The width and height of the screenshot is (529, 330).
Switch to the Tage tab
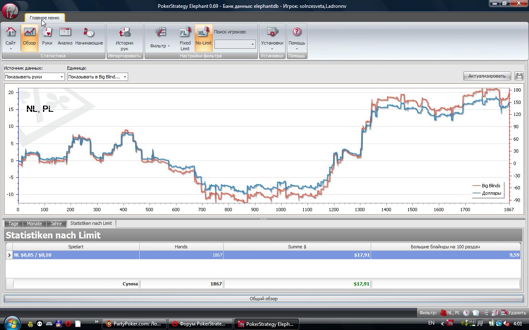click(x=13, y=224)
